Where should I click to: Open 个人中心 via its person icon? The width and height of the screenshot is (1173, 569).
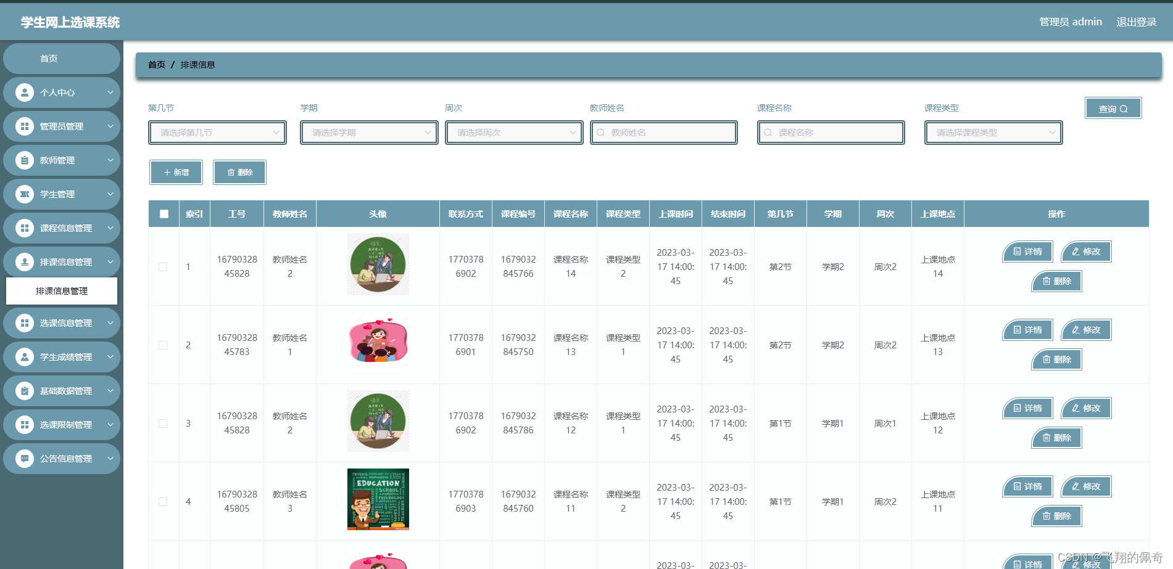click(x=24, y=92)
